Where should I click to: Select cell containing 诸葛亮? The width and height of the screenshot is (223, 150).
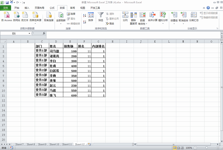click(x=56, y=56)
